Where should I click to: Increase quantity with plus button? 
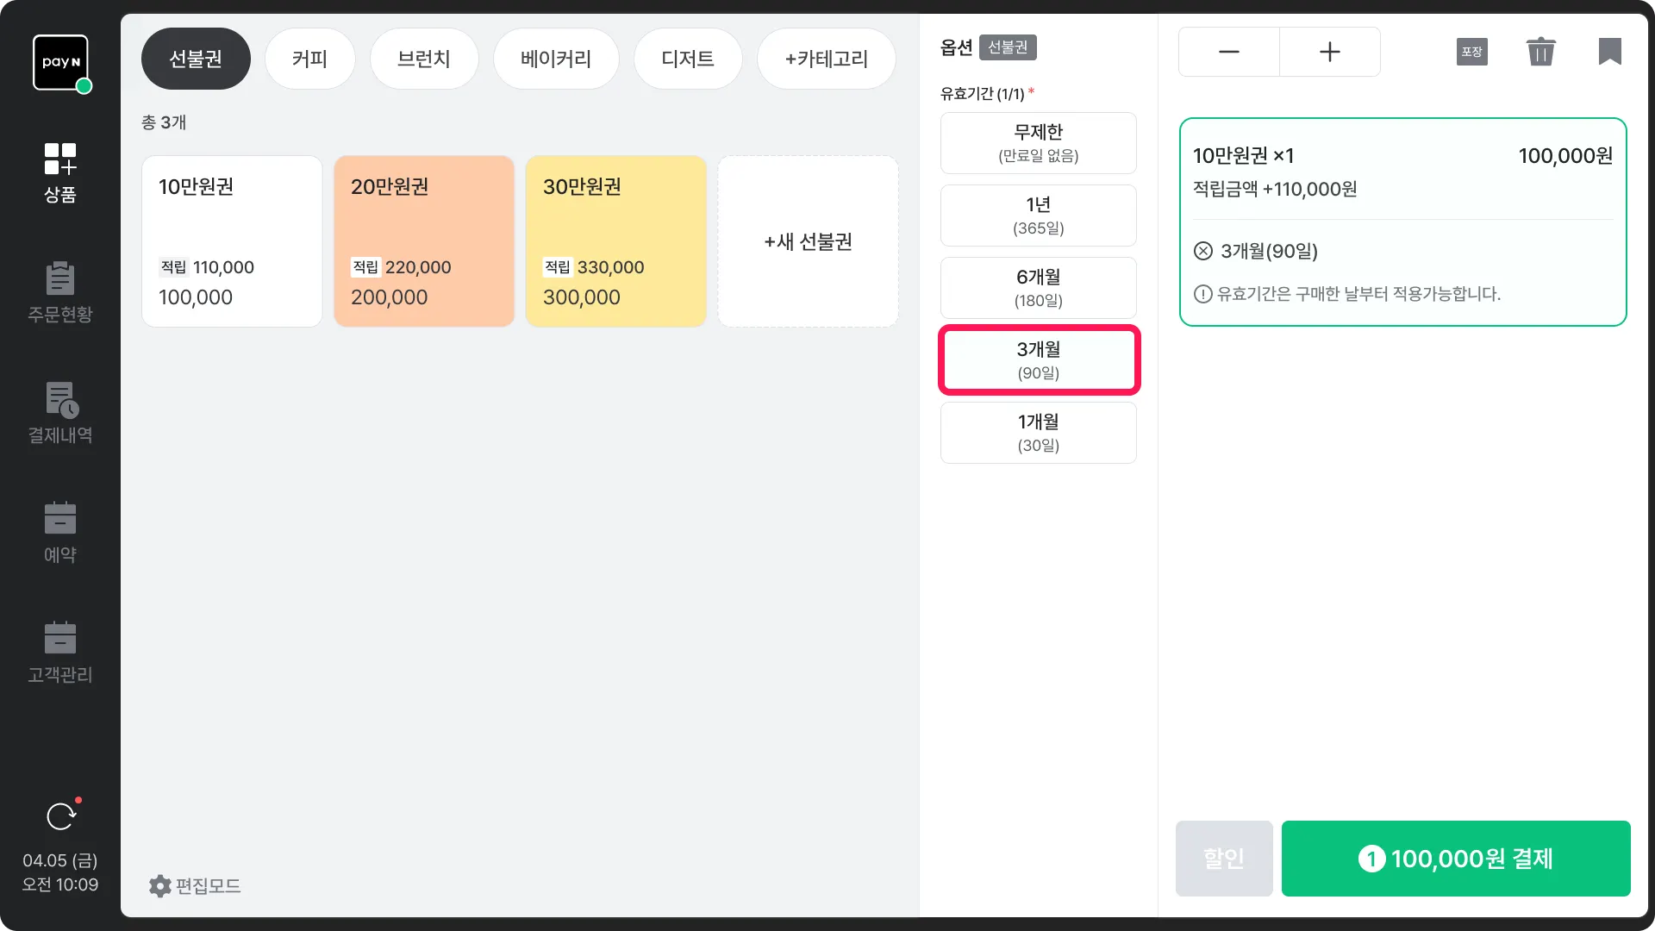coord(1329,52)
